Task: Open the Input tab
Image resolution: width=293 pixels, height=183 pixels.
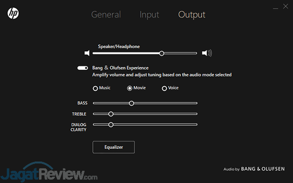Action: [x=149, y=15]
